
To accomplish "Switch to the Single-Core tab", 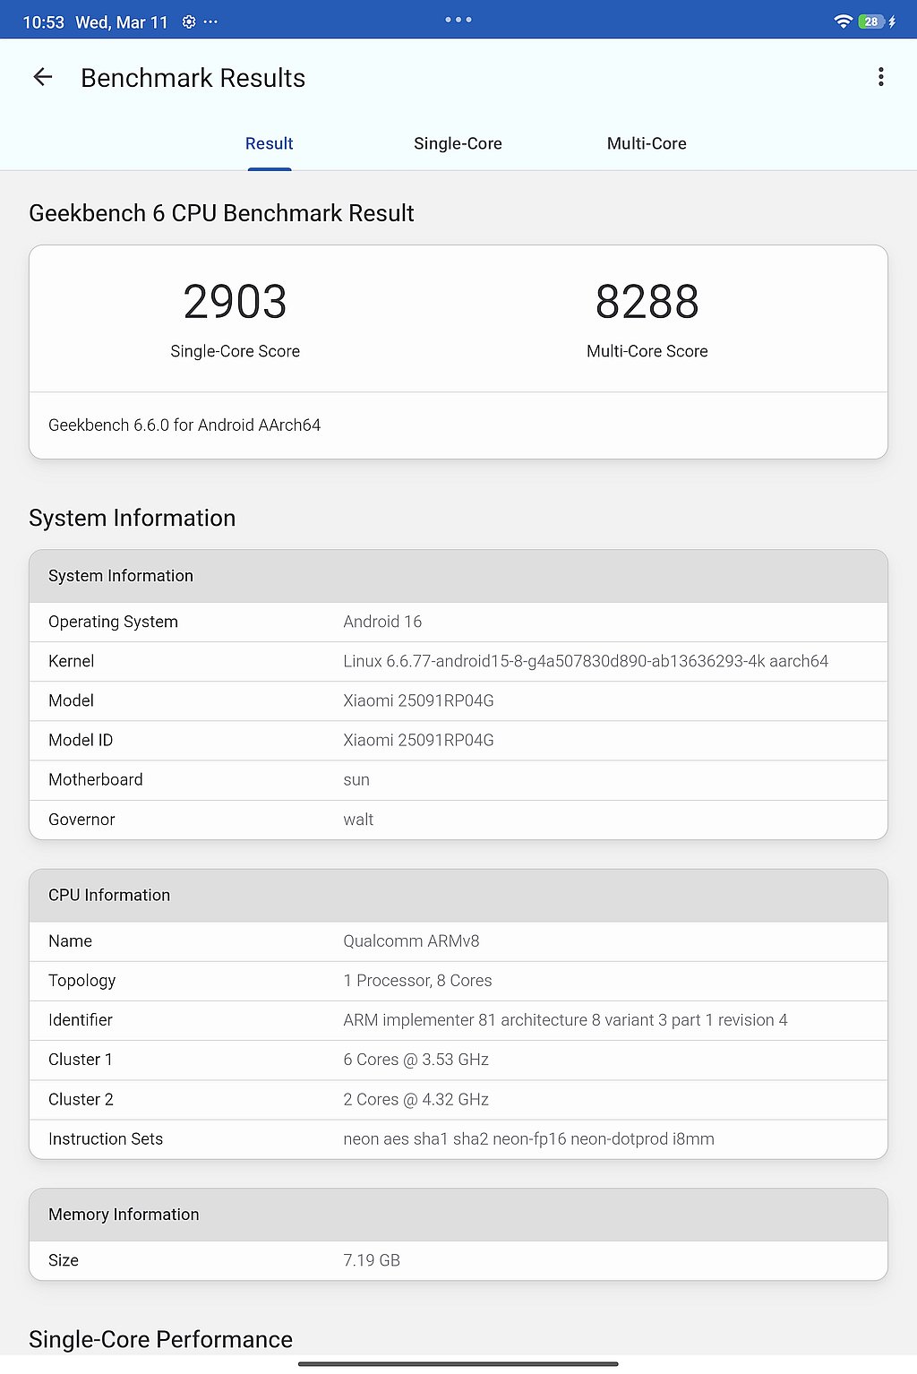I will pyautogui.click(x=458, y=143).
